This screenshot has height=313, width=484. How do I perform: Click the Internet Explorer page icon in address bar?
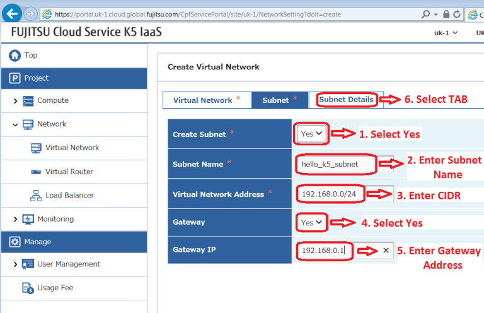[47, 15]
